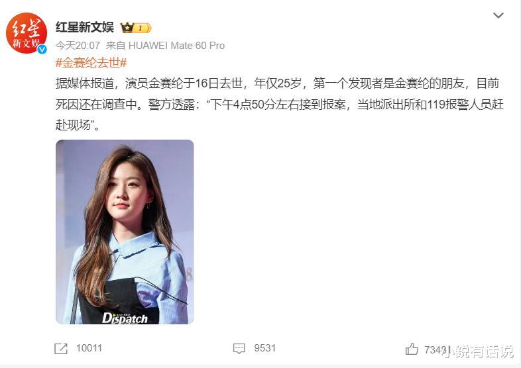Click the 红星新文娱 profile avatar
Screen dimensions: 521x368
tap(27, 33)
